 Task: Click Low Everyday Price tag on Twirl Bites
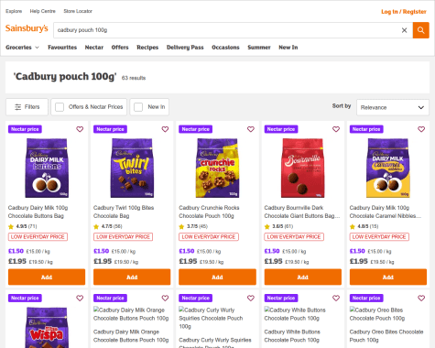123,237
